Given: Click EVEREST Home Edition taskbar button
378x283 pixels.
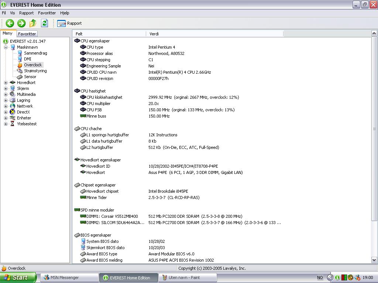Looking at the screenshot, I should click(x=129, y=278).
